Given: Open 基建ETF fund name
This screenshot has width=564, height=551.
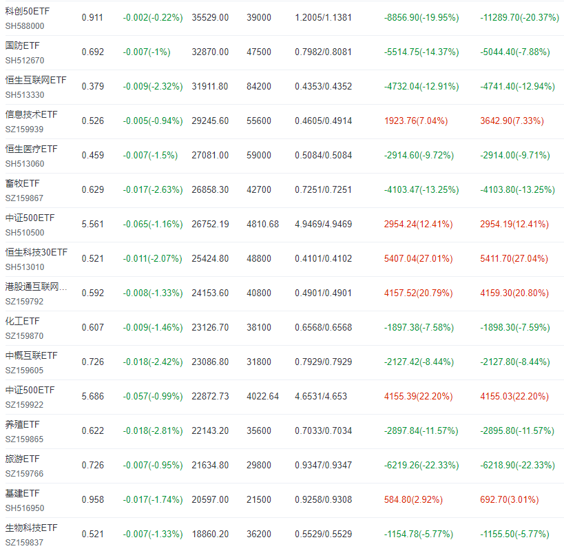Looking at the screenshot, I should (x=22, y=493).
